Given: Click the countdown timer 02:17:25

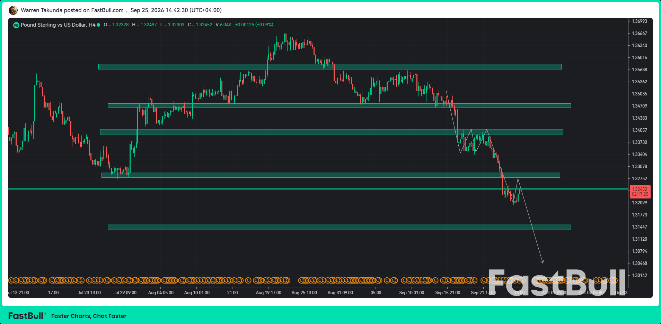Looking at the screenshot, I should (640, 194).
